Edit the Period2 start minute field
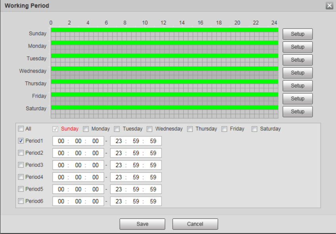336x234 pixels. (78, 153)
